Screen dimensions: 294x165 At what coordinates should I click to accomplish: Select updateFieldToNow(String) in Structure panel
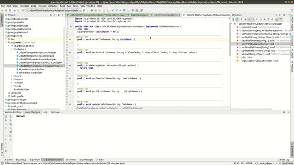[x=258, y=51]
